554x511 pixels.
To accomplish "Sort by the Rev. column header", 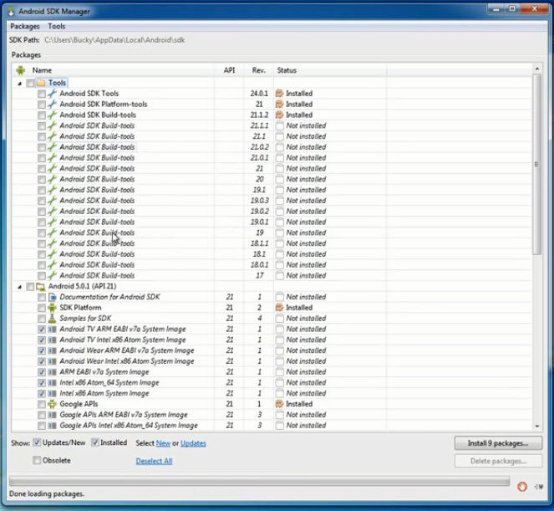I will 259,70.
